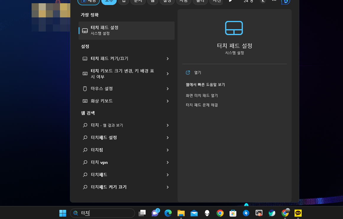Viewport: 343px width, 219px height.
Task: Expand the chevron beside 터치패드 켜기 끄기
Action: tap(168, 187)
